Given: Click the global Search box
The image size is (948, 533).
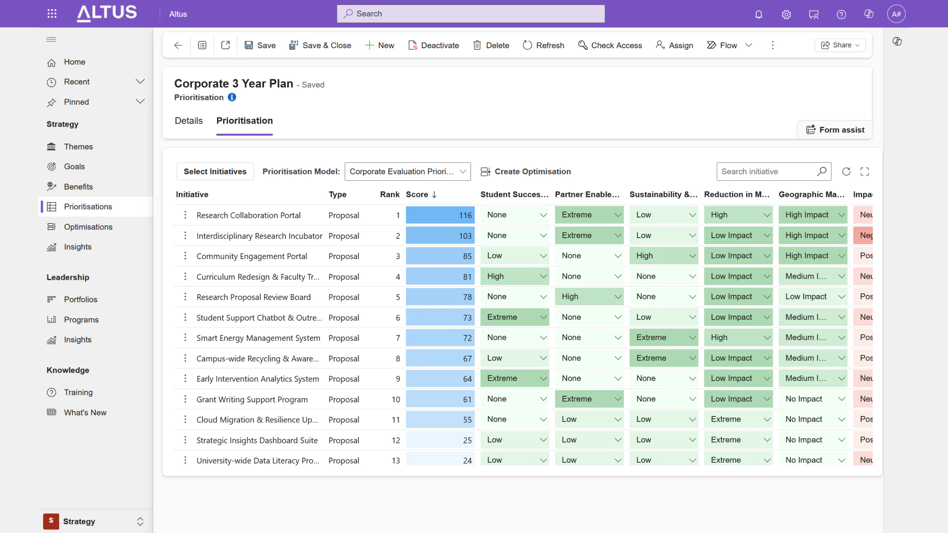Looking at the screenshot, I should (471, 14).
